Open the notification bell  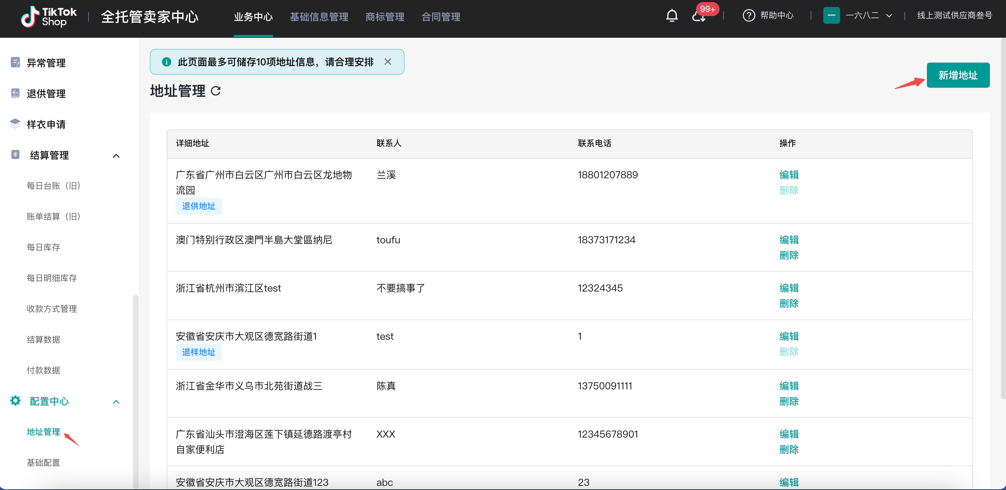tap(672, 16)
